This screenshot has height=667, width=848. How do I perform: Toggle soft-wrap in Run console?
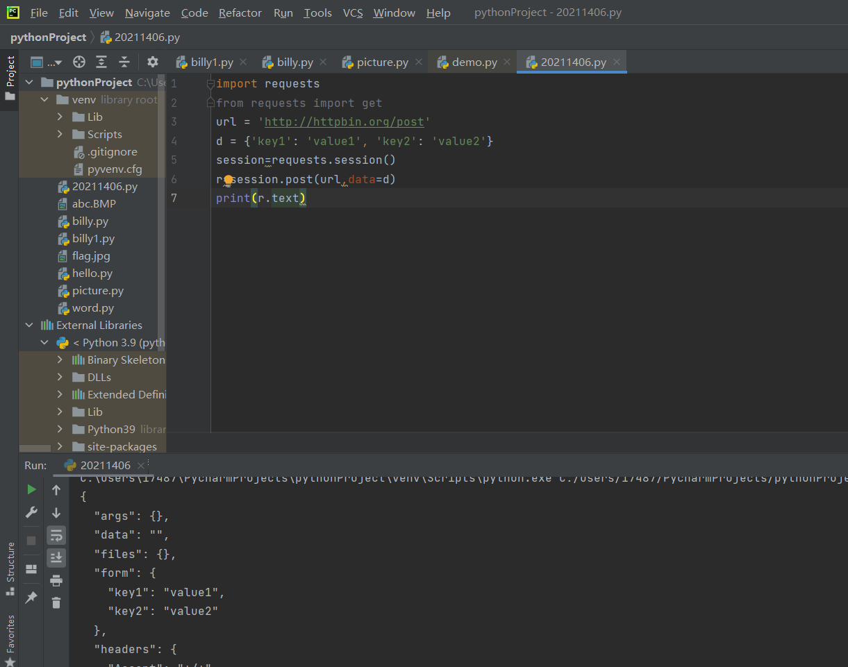coord(56,535)
